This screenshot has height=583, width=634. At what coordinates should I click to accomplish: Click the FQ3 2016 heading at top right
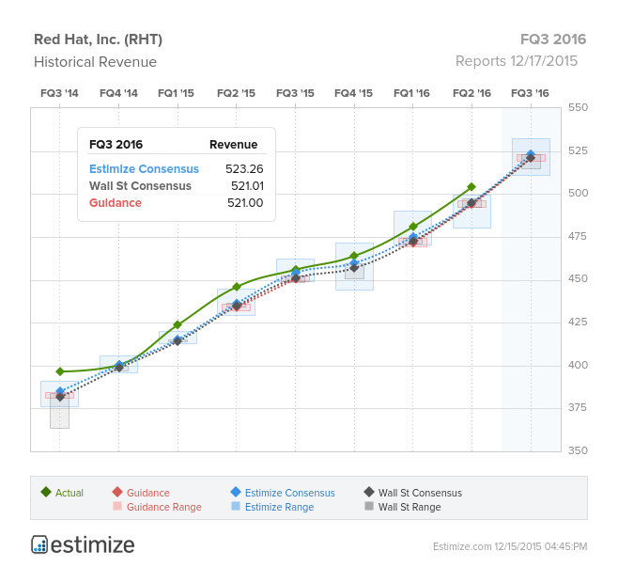[553, 39]
